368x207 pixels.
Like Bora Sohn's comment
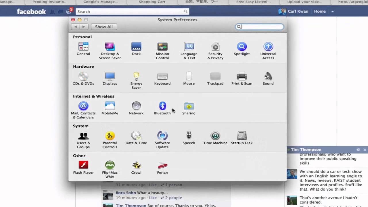pos(153,198)
